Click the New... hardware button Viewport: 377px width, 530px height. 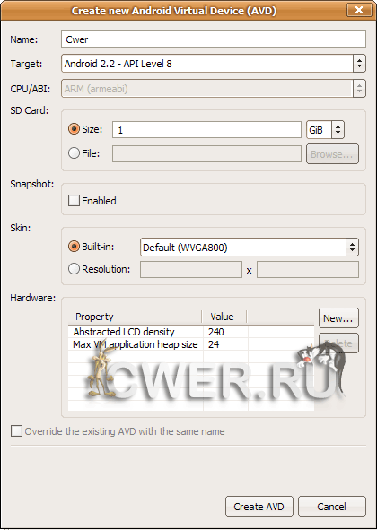[338, 318]
